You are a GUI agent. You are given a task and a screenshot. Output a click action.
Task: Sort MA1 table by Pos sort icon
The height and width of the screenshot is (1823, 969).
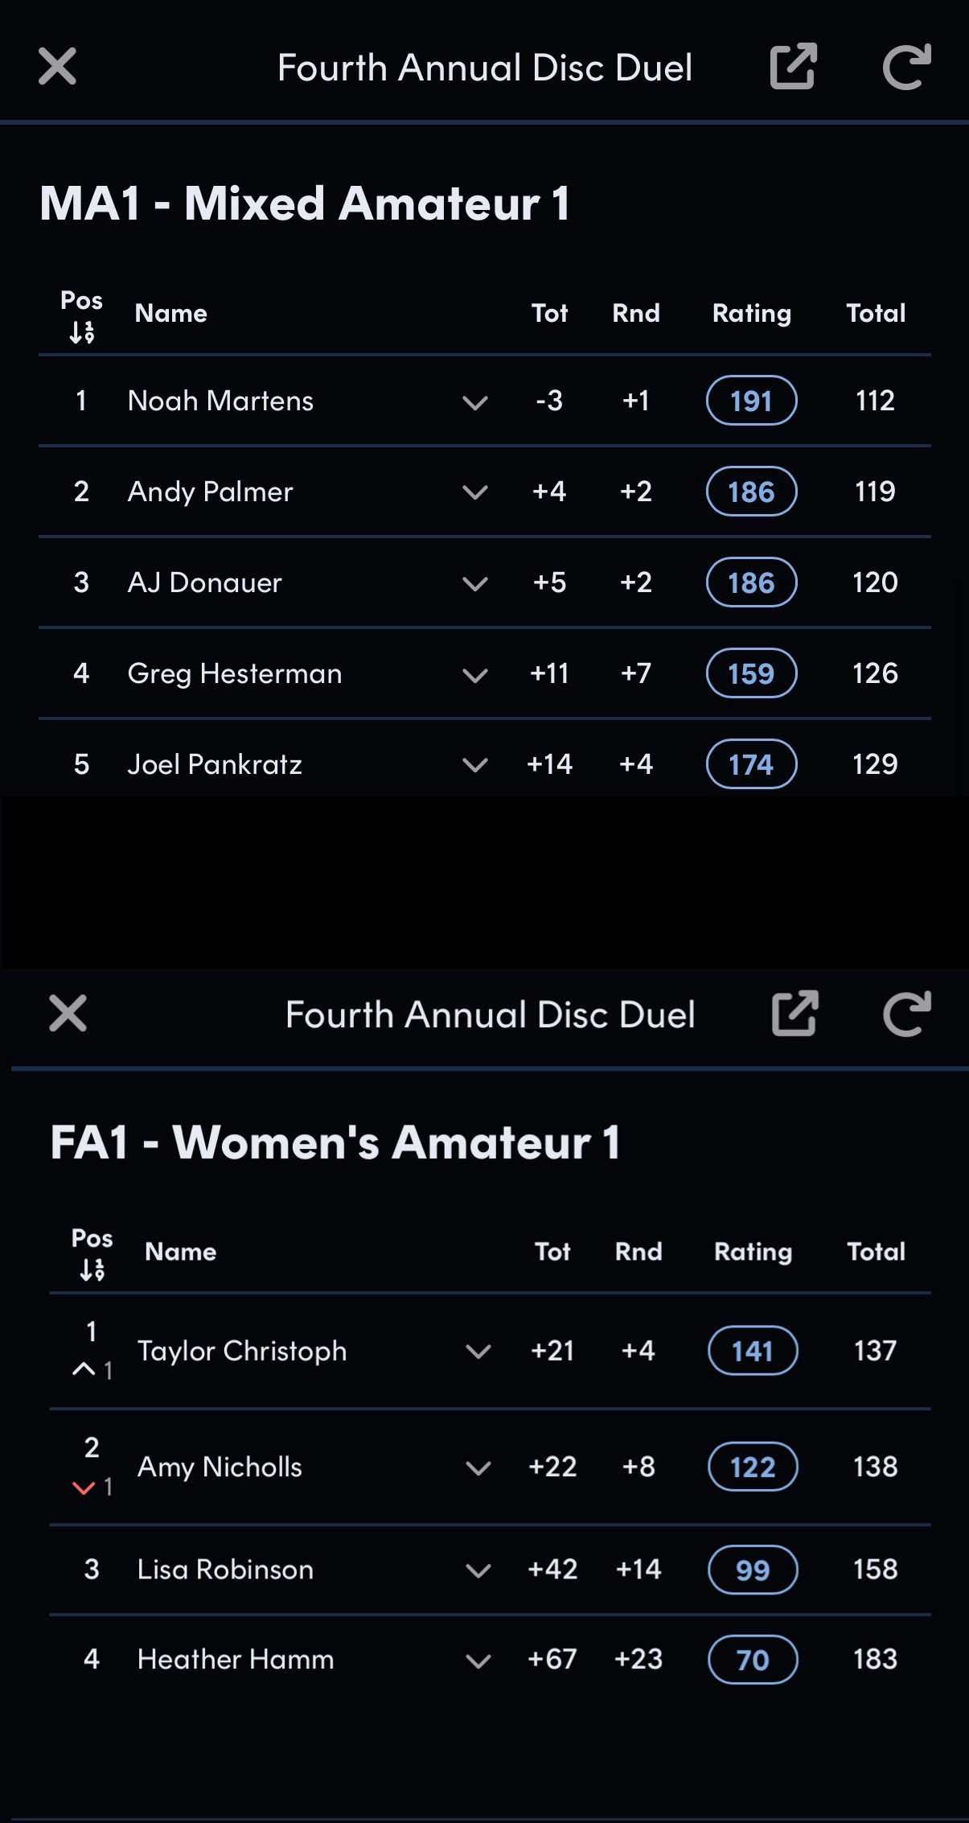click(81, 331)
